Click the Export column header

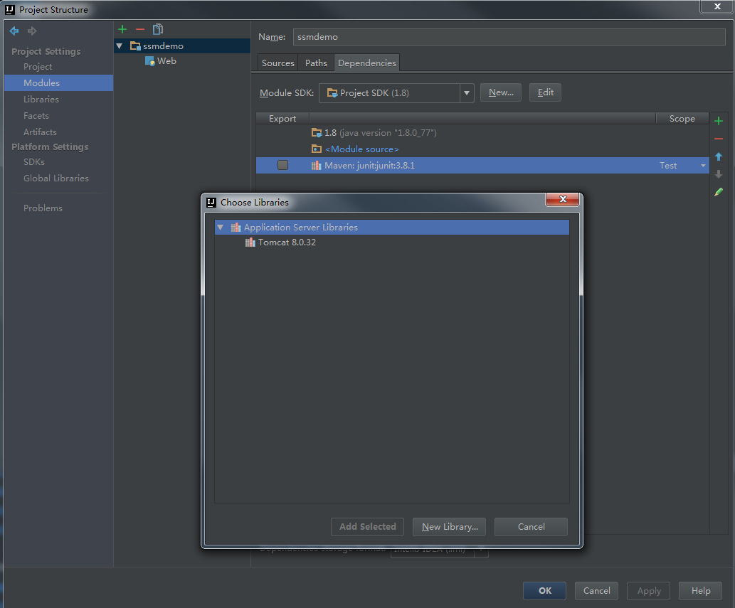(x=282, y=119)
